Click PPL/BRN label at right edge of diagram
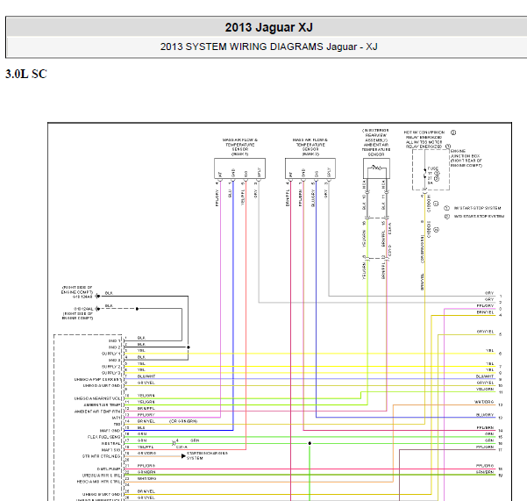This screenshot has height=501, width=527. coord(485,427)
